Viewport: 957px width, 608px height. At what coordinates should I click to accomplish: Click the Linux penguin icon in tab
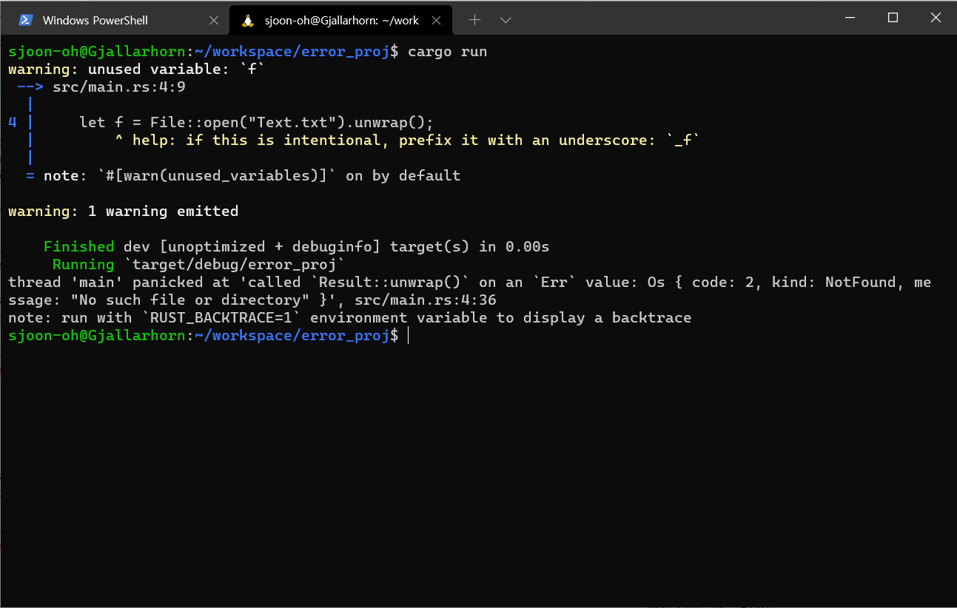tap(248, 20)
